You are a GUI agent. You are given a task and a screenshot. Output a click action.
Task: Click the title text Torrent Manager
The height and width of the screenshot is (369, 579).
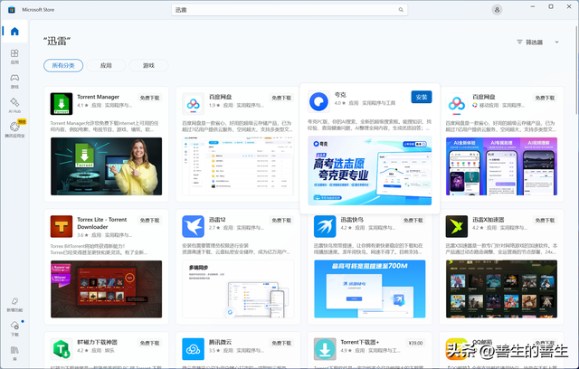[99, 97]
